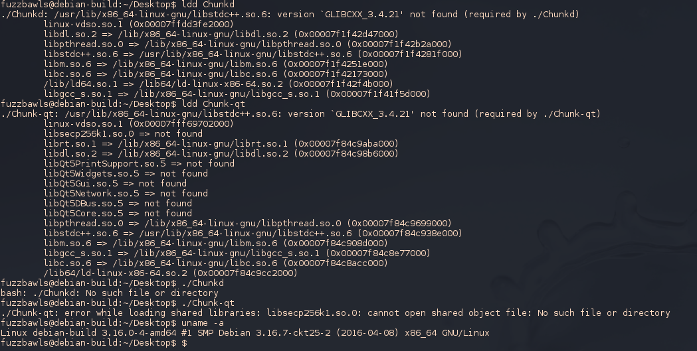Image resolution: width=697 pixels, height=351 pixels.
Task: Click the 'ldd Chunkd' command text
Action: [x=208, y=5]
